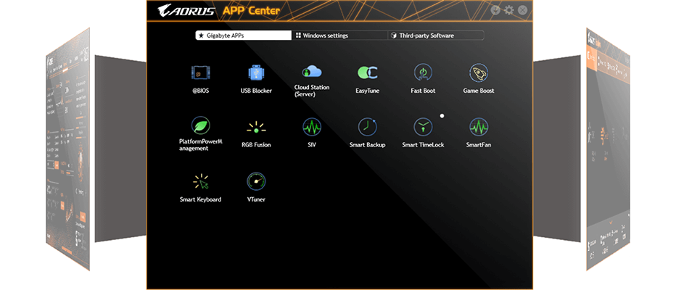Click the USB Blocker label text
This screenshot has height=290, width=676.
click(x=256, y=91)
